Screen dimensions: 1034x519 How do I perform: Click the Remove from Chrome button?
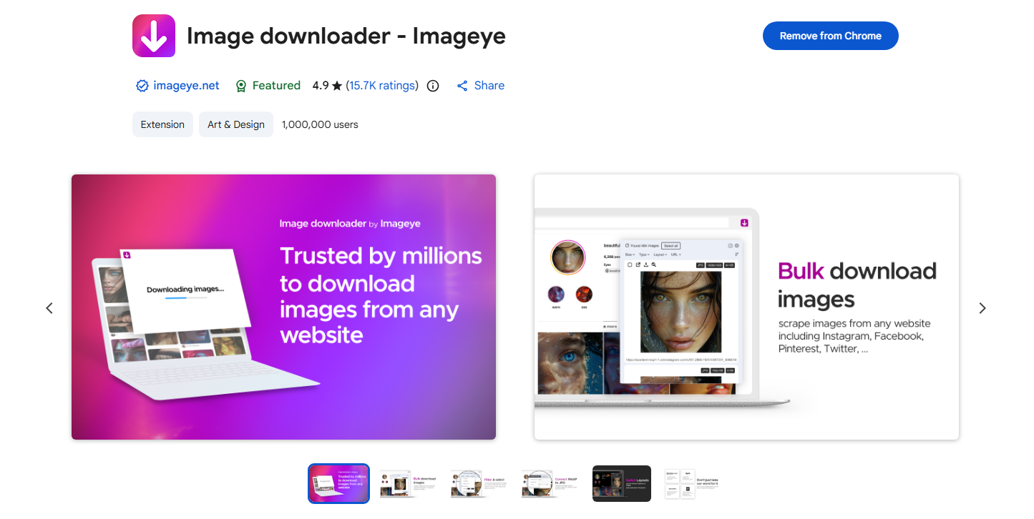tap(830, 35)
